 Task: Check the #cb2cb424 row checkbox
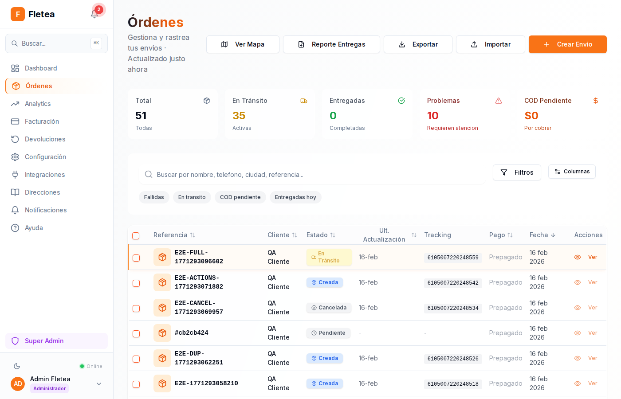click(x=136, y=334)
